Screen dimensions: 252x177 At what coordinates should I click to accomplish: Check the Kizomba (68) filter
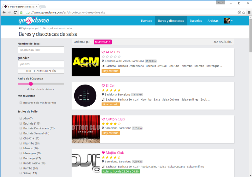click(21, 143)
